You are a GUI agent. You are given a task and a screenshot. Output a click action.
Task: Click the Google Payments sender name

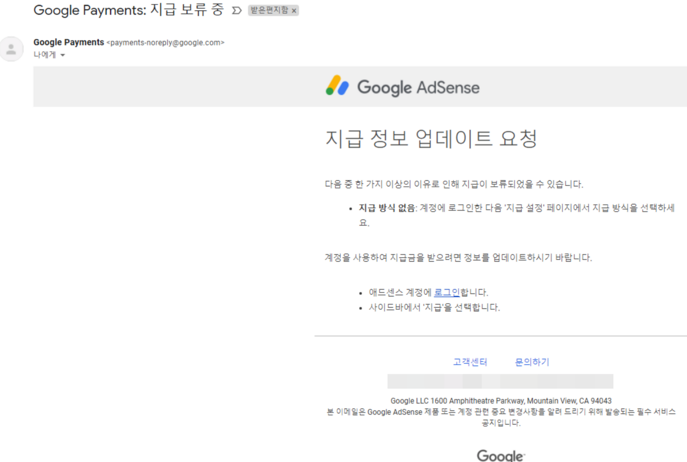click(x=69, y=42)
